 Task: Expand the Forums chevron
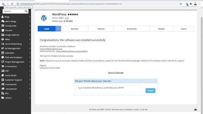(x=29, y=30)
